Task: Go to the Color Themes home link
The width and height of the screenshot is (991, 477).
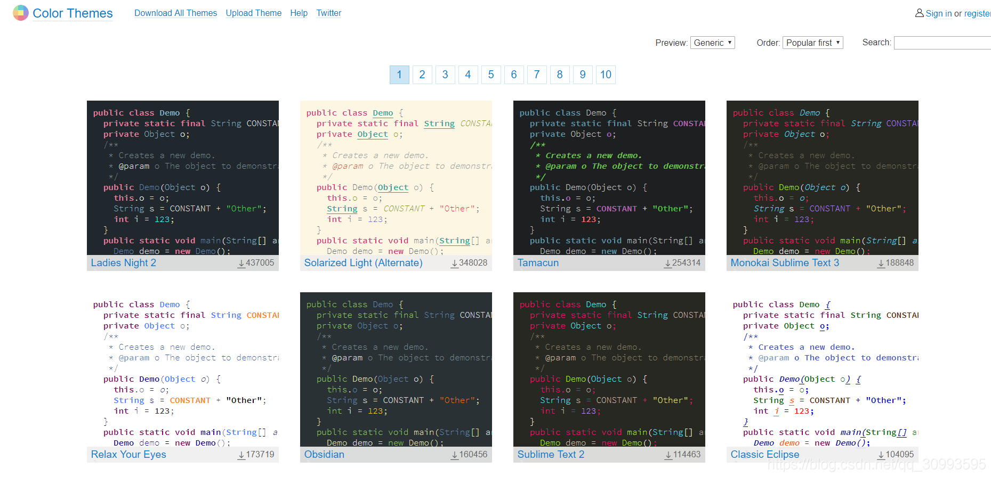Action: click(72, 13)
